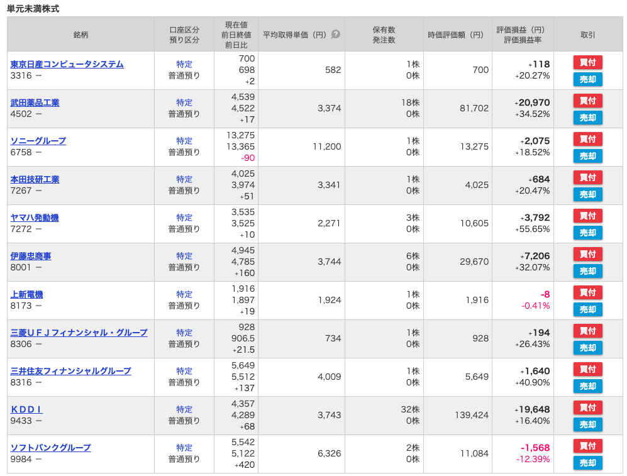Click 買付 for 東京日産コンピュータシステム
This screenshot has width=627, height=476.
(x=588, y=62)
